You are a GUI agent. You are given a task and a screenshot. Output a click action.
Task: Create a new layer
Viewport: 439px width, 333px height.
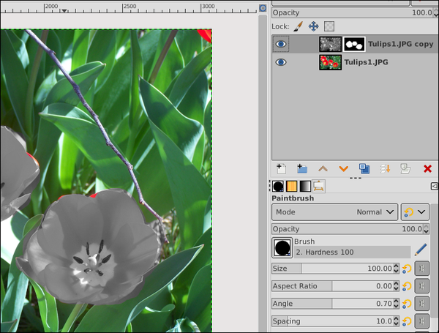pos(281,168)
